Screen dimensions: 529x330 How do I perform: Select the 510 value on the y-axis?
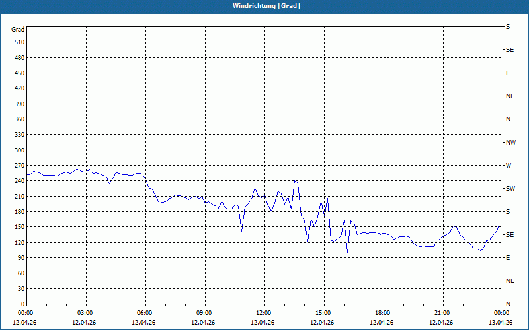tap(20, 42)
